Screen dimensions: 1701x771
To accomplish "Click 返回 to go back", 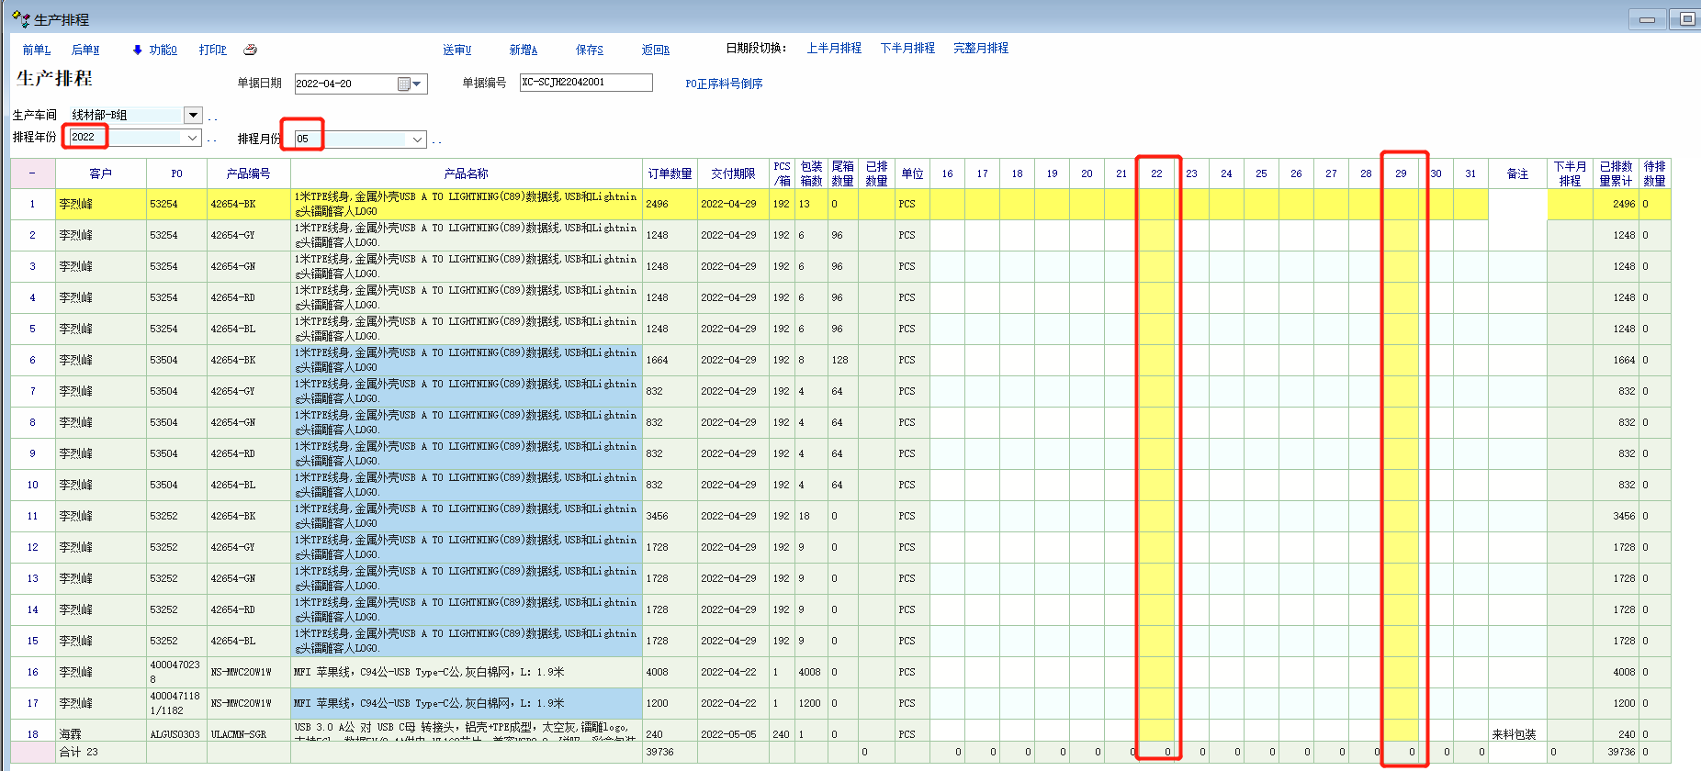I will 656,50.
